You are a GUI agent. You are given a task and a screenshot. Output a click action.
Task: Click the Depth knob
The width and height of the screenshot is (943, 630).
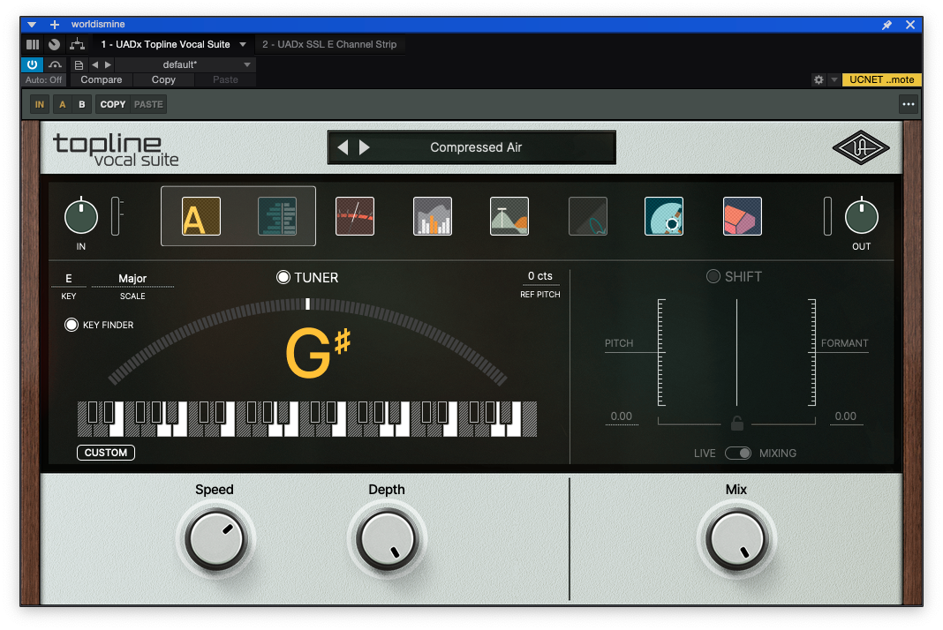(388, 538)
